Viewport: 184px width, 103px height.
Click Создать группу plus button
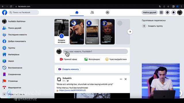coord(144,26)
